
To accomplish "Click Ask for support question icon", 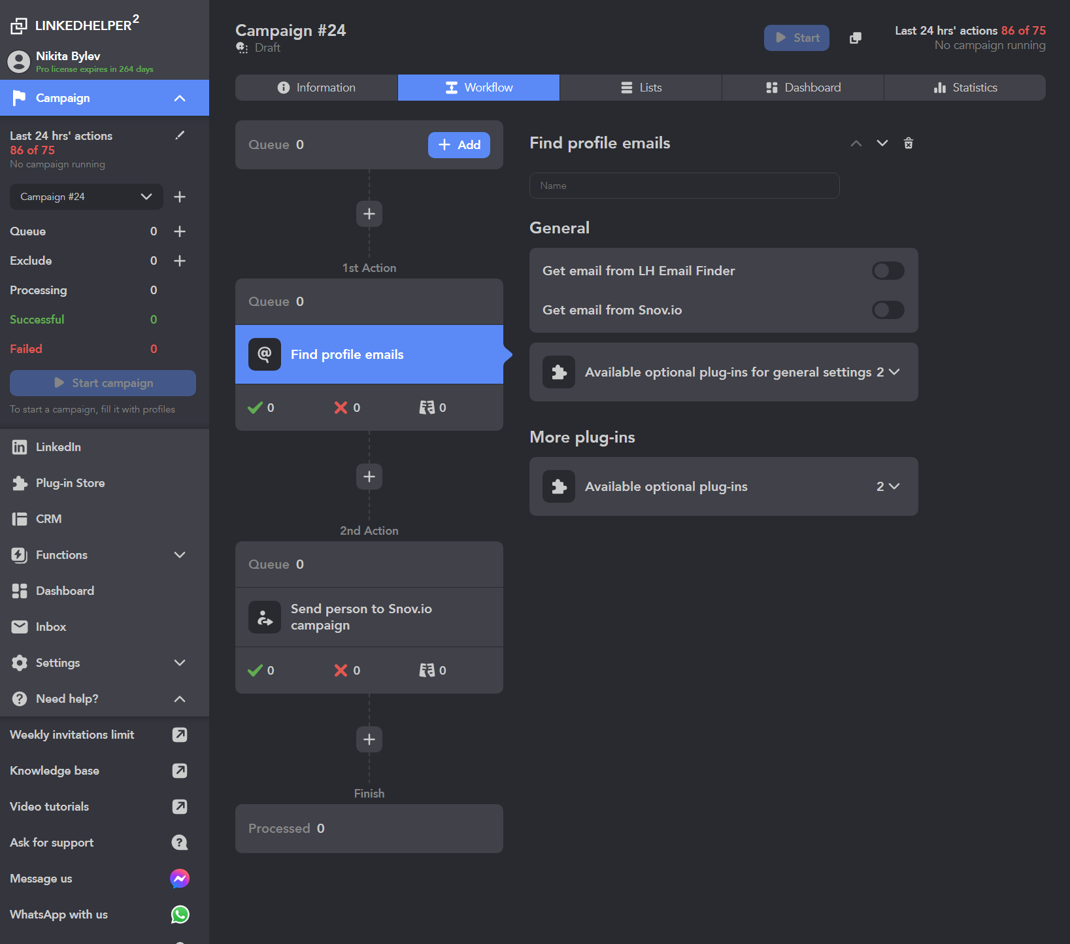I will click(x=180, y=843).
